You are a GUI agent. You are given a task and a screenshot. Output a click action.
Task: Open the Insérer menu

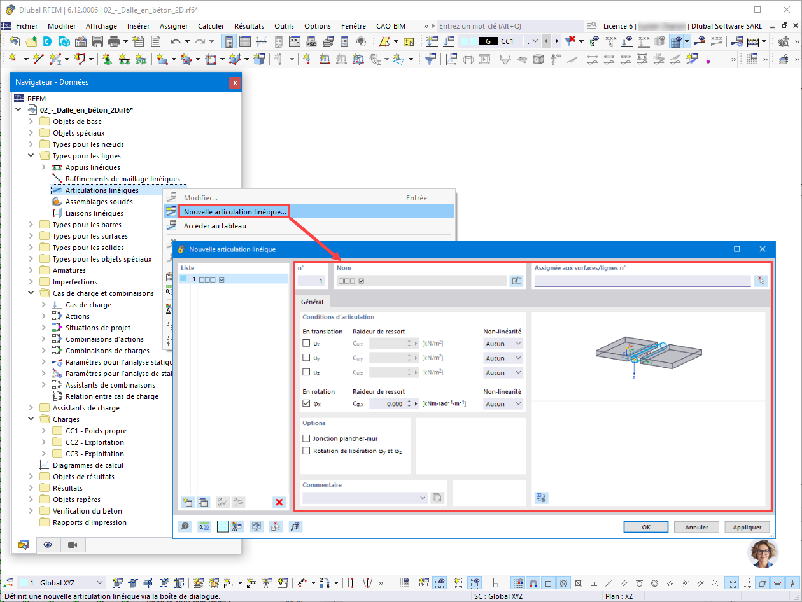pos(139,26)
